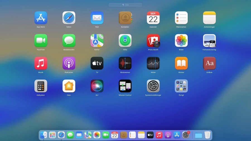251x141 pixels.
Task: Expand the Övrigt folder
Action: (181, 86)
